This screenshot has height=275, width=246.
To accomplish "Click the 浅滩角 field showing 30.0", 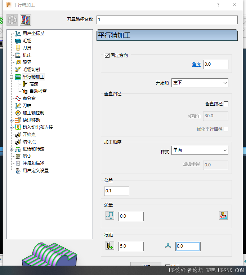I will click(216, 116).
